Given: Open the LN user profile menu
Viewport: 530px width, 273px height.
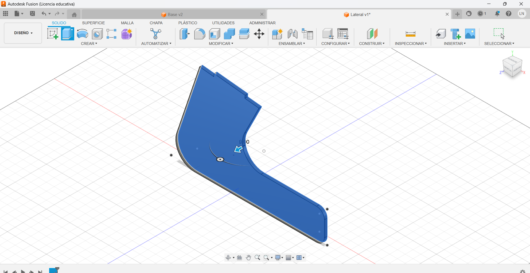Looking at the screenshot, I should 522,13.
